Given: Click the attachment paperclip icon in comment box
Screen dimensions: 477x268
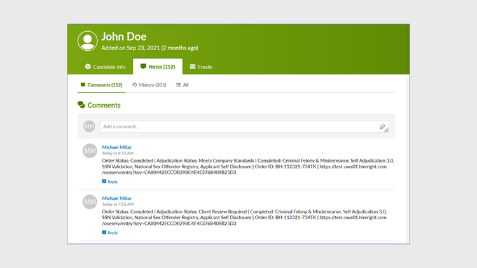Looking at the screenshot, I should tap(382, 127).
